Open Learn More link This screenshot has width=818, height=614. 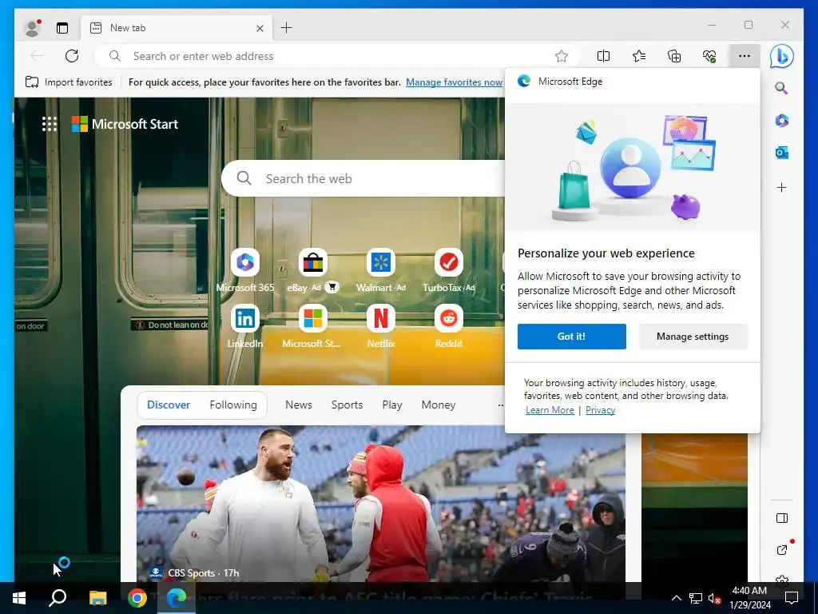point(550,410)
